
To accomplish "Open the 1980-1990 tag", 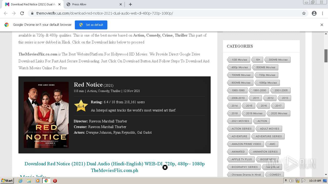I will pos(237,90).
